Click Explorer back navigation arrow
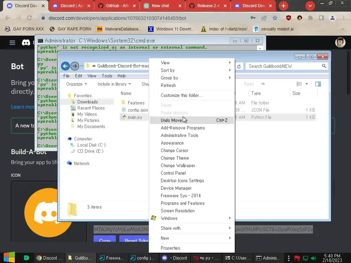This screenshot has height=263, width=351. tap(65, 66)
